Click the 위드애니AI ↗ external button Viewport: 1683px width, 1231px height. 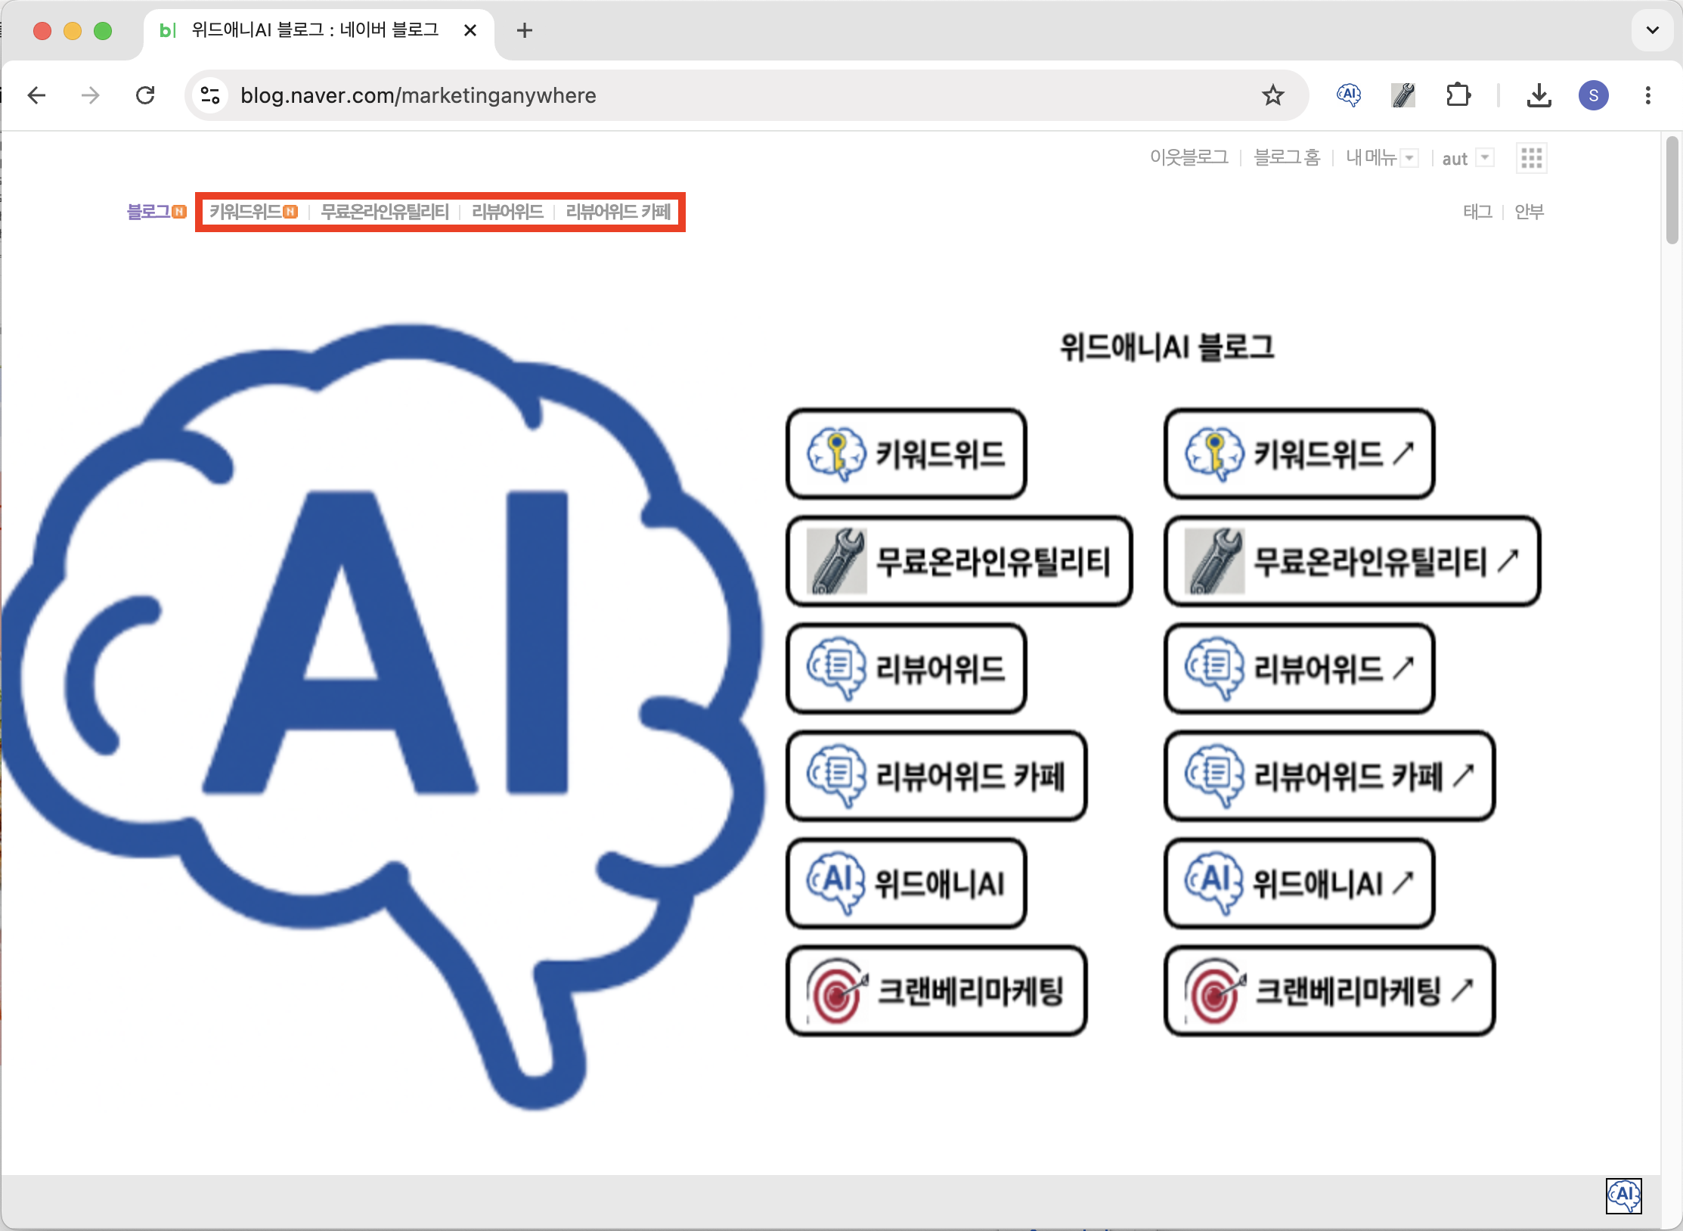click(1300, 883)
